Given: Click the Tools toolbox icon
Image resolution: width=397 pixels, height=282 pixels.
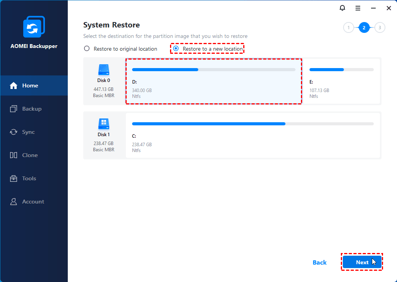Looking at the screenshot, I should pos(14,178).
